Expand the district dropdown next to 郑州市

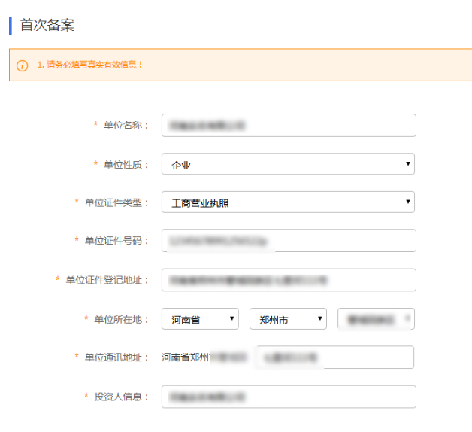pos(377,319)
